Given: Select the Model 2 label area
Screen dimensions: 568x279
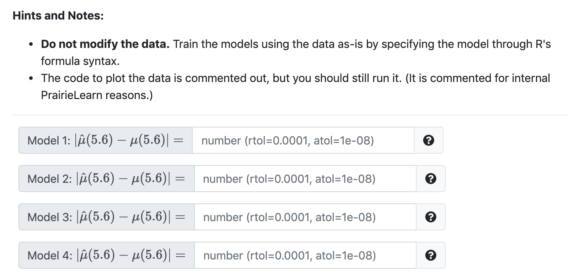Looking at the screenshot, I should [x=107, y=179].
